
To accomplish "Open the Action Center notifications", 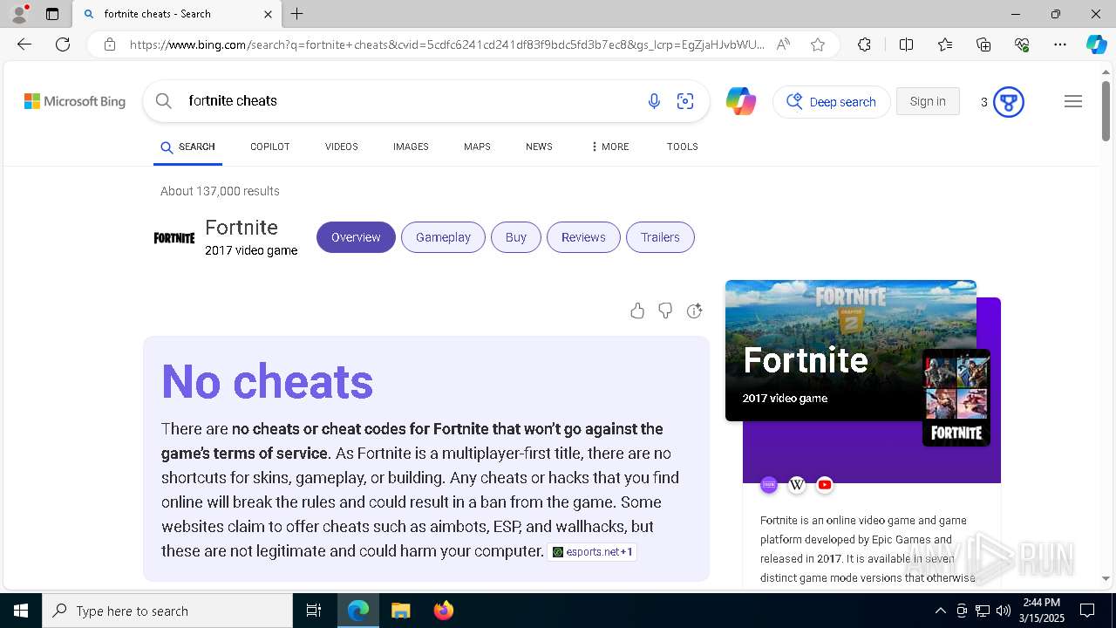I will coord(1087,611).
